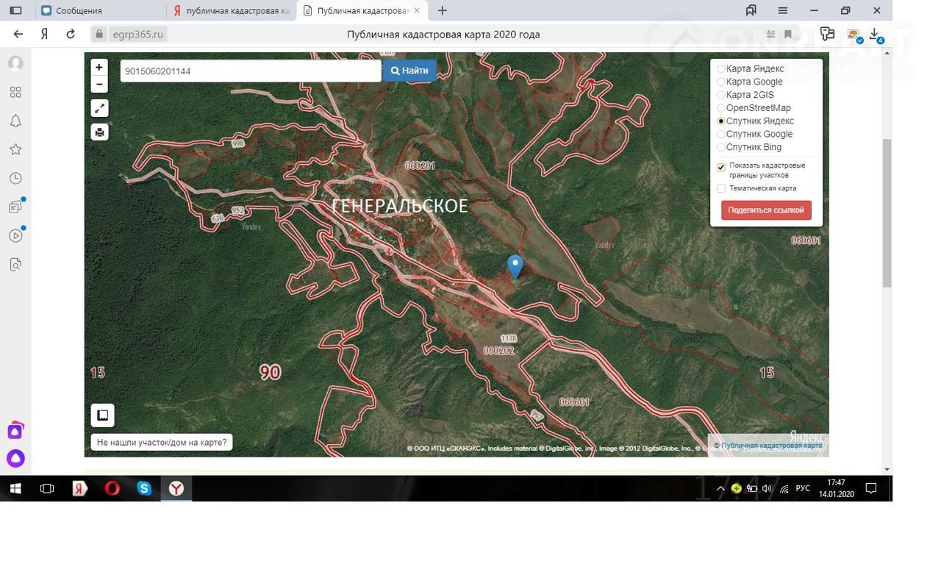Open history in the browser sidebar

pos(15,179)
